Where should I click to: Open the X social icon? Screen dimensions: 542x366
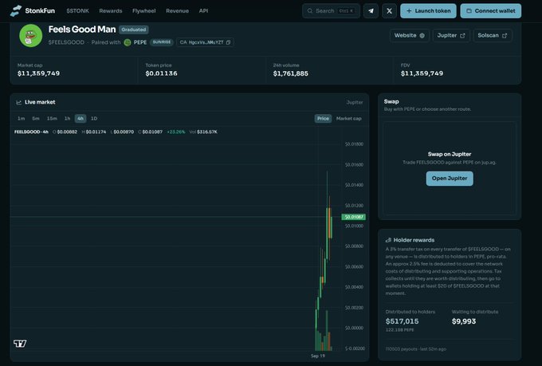point(389,11)
